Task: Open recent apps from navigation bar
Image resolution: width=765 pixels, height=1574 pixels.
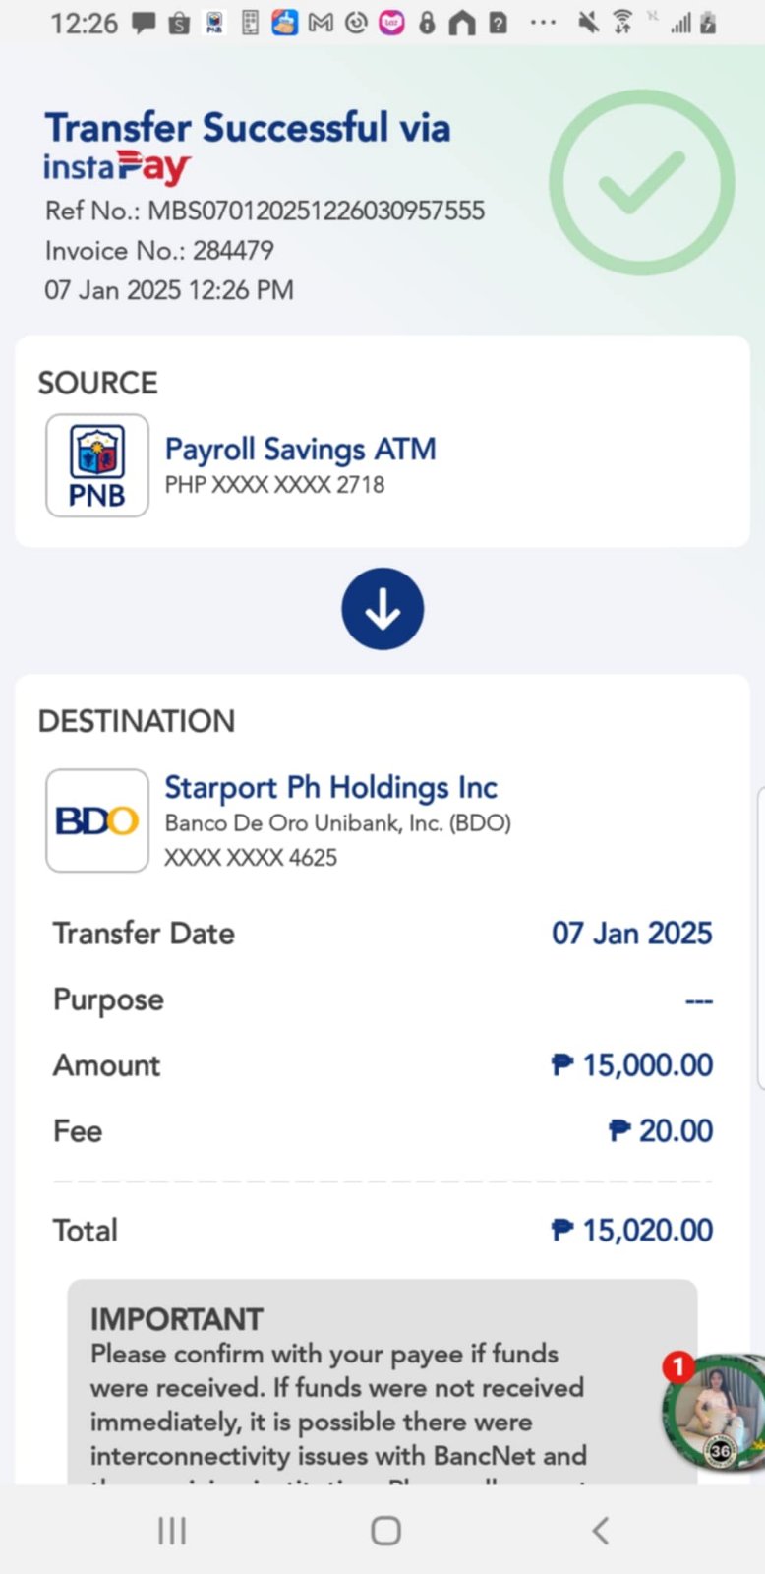Action: pyautogui.click(x=172, y=1530)
